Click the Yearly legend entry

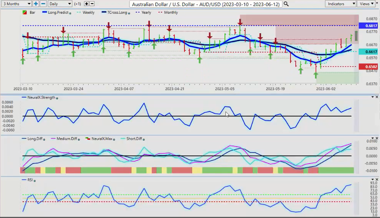(x=143, y=12)
